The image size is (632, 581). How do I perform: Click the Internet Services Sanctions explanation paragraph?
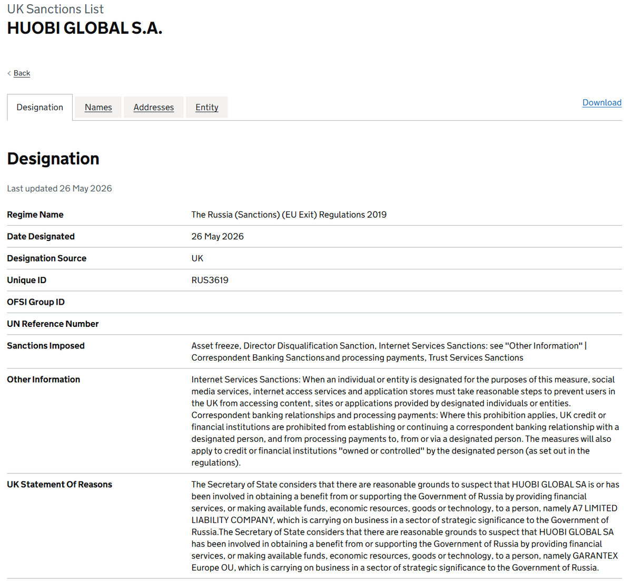pos(406,421)
